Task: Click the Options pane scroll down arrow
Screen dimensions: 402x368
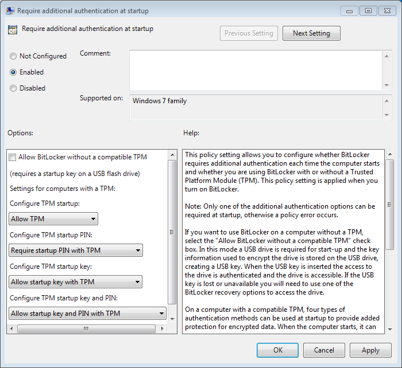Action: pos(172,319)
